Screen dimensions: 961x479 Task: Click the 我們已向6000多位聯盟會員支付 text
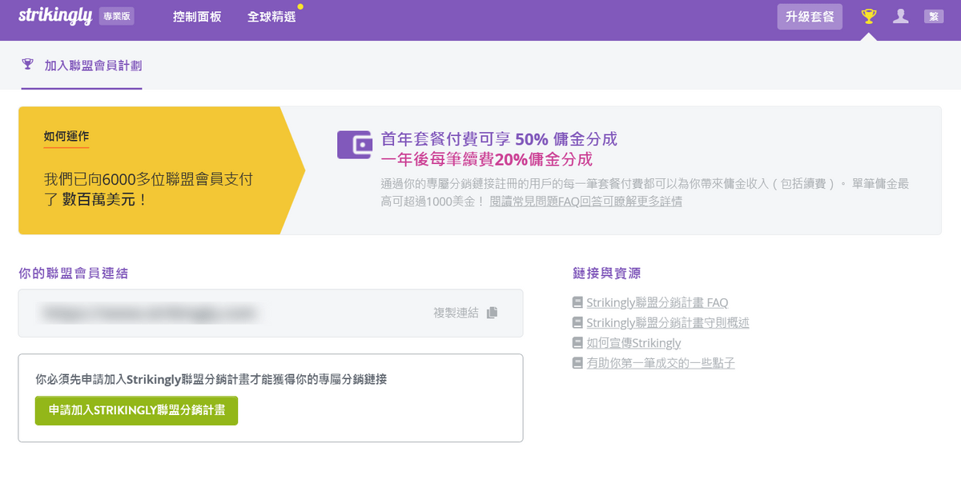(148, 179)
